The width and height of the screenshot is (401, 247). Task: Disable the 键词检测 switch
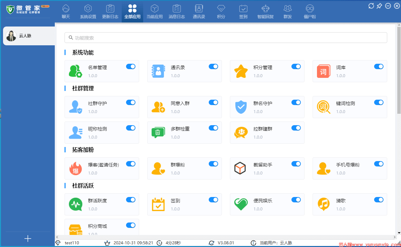pyautogui.click(x=379, y=102)
